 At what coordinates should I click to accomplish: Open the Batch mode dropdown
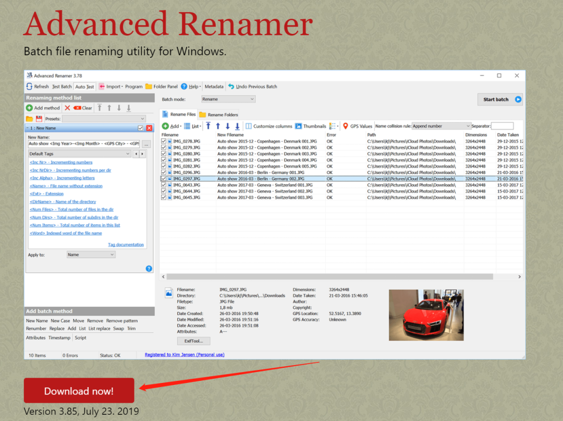228,99
